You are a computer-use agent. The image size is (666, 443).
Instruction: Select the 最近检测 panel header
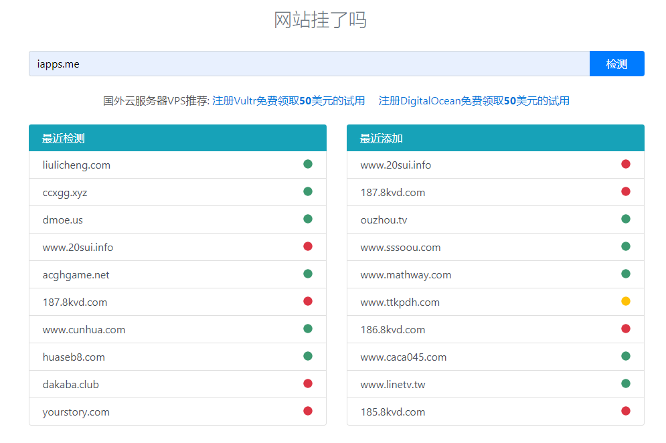point(177,138)
